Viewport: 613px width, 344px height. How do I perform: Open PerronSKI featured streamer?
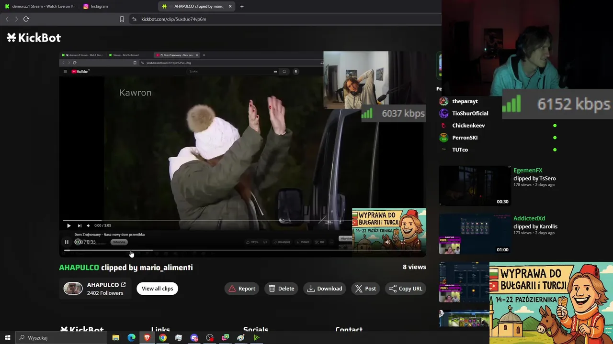coord(465,138)
